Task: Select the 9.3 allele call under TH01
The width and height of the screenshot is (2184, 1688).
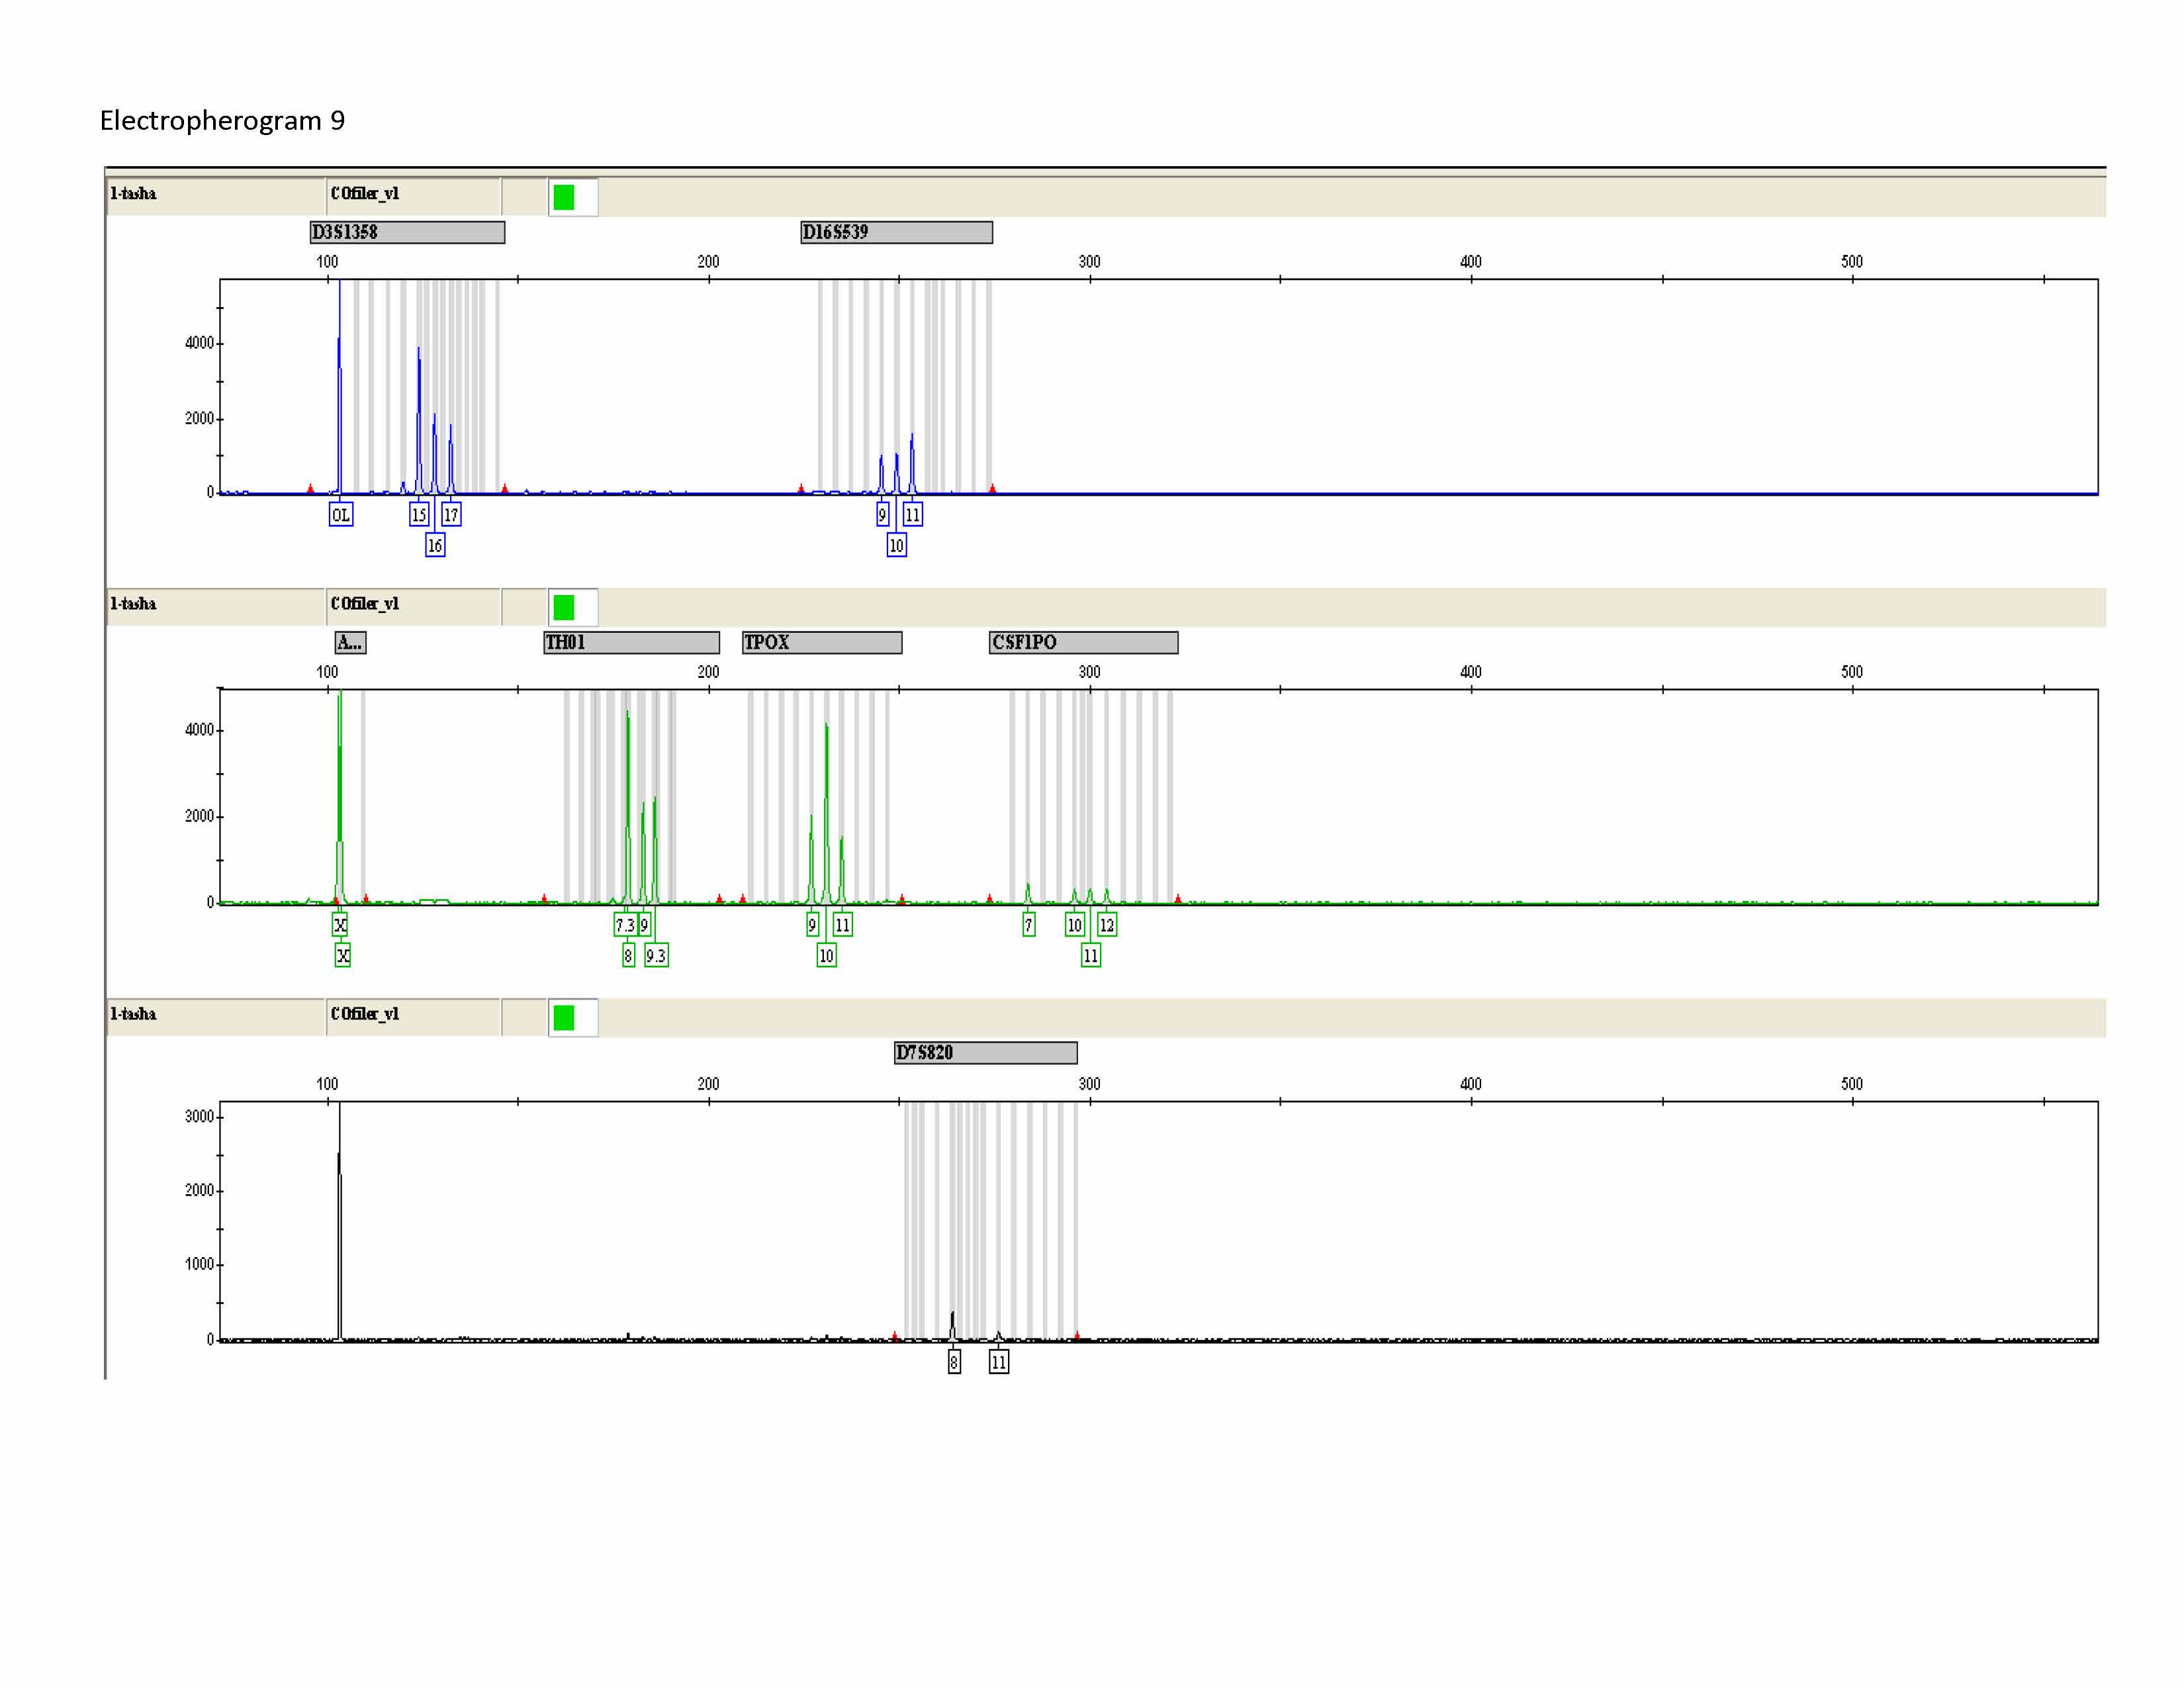Action: (656, 956)
